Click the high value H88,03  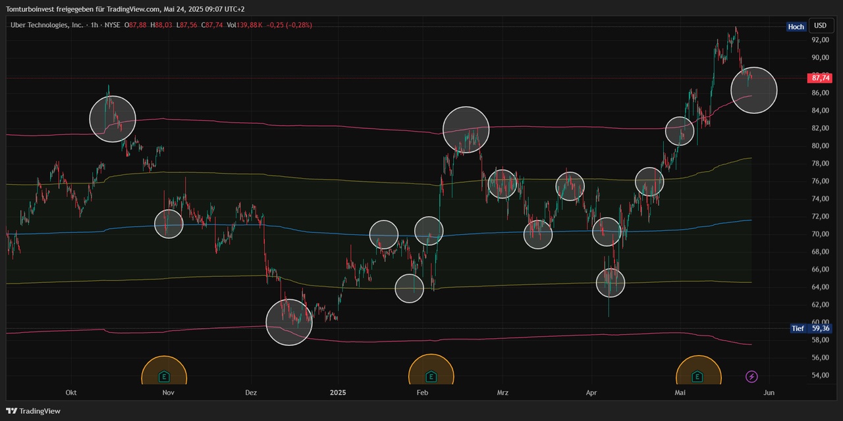(161, 25)
